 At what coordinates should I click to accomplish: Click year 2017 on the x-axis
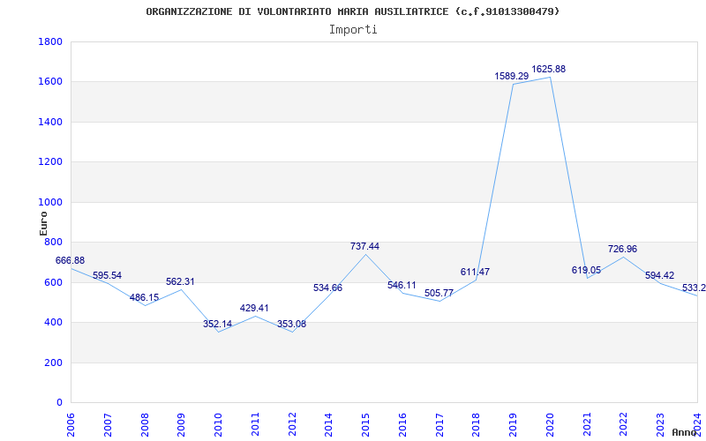click(439, 424)
